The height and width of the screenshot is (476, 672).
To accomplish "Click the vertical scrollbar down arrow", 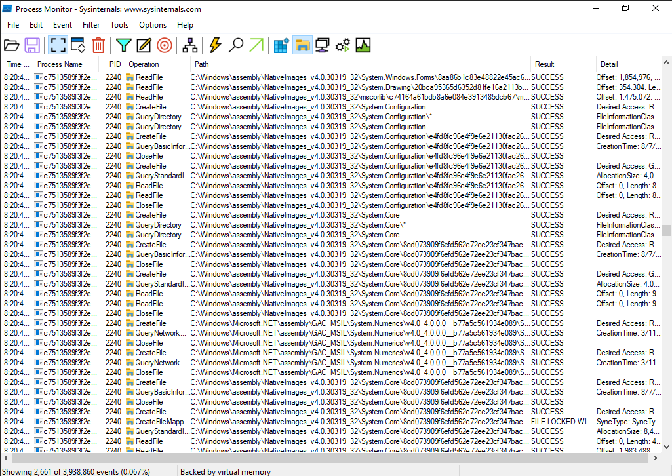I will click(667, 447).
